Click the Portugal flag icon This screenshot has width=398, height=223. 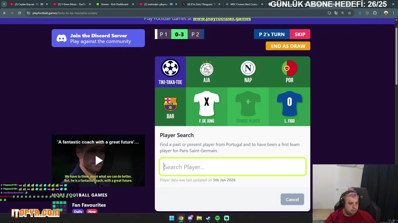click(x=289, y=68)
